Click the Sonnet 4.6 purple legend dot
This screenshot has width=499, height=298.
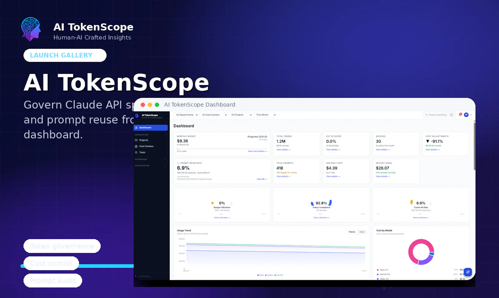point(378,274)
